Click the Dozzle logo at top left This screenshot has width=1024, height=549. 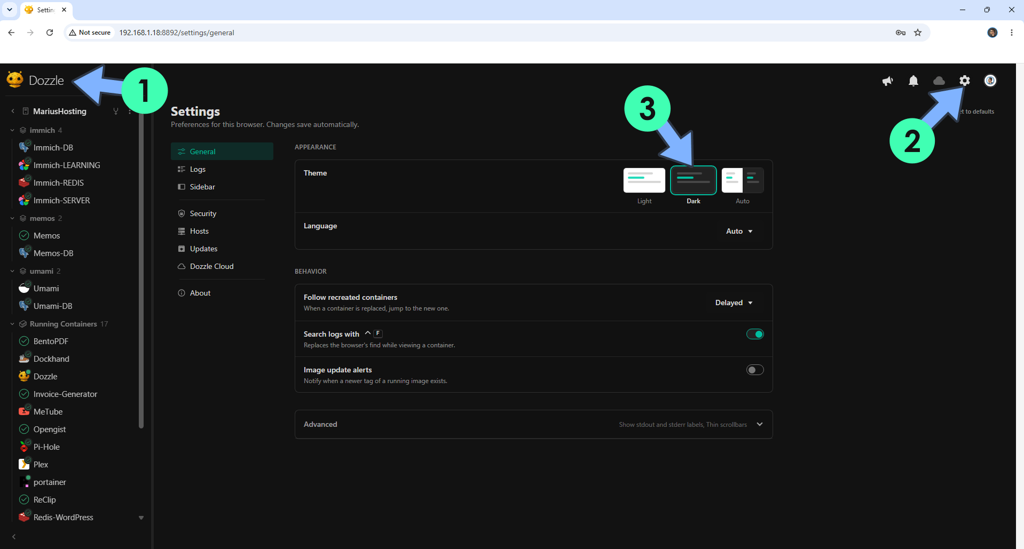[x=35, y=80]
